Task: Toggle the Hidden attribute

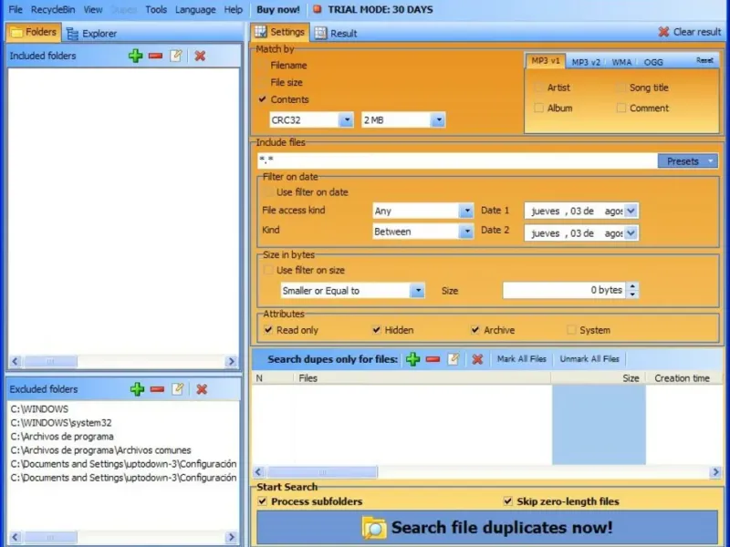Action: (377, 330)
